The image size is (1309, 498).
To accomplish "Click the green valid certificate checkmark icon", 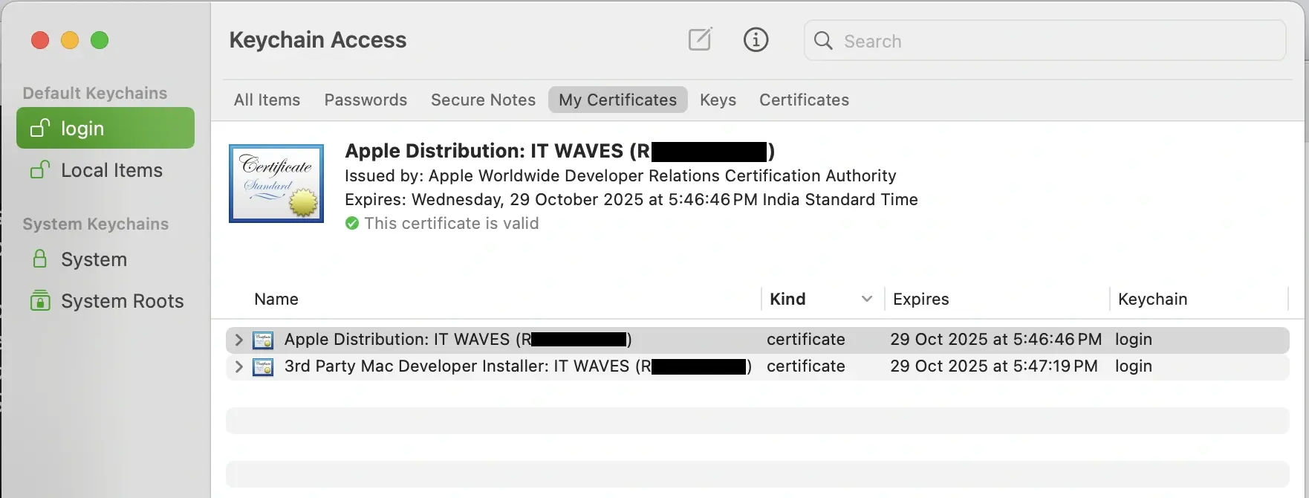I will pos(352,223).
